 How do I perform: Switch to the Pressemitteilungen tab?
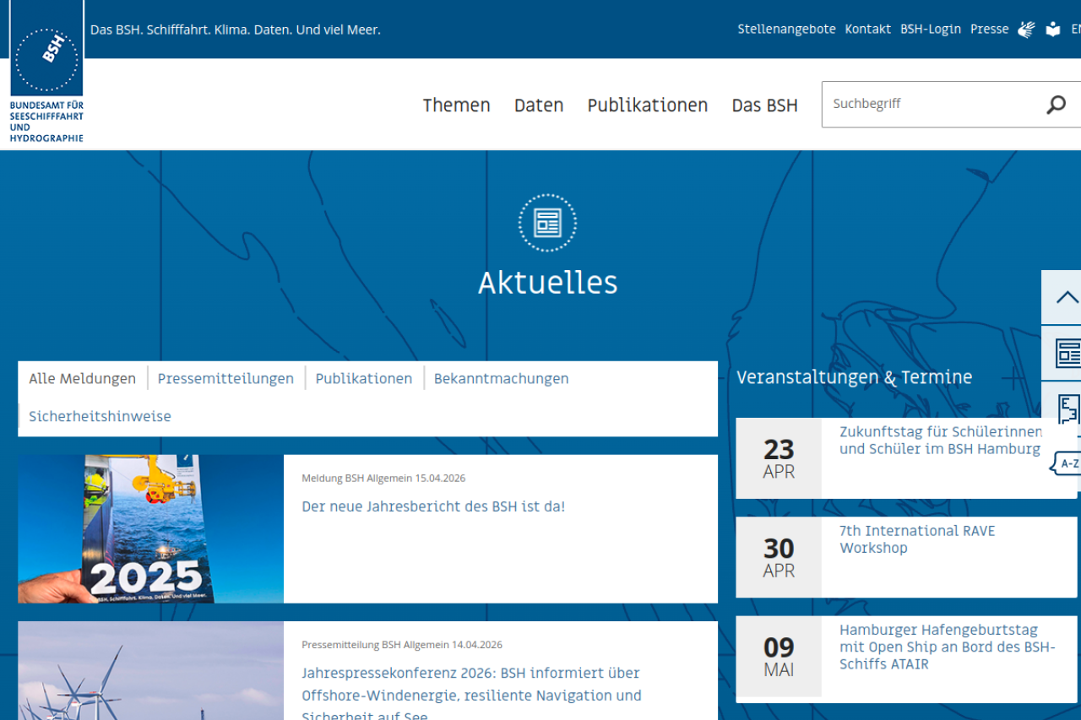225,379
